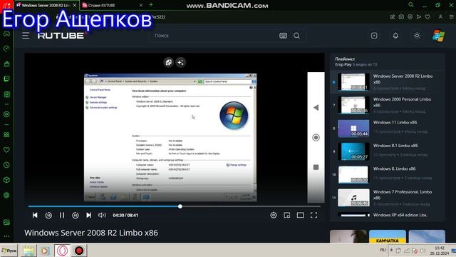
Task: Click the send arrow icon in address bar
Action: pos(419,17)
